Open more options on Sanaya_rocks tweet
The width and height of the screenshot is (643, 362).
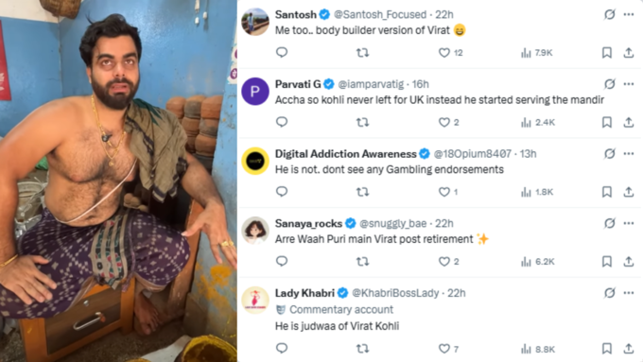(x=629, y=223)
